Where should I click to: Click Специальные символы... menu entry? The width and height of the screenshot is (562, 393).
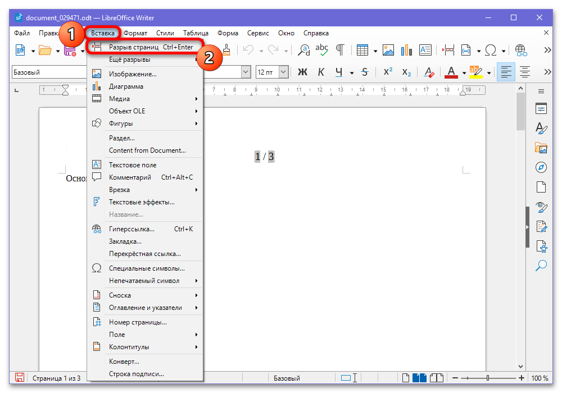coord(145,268)
